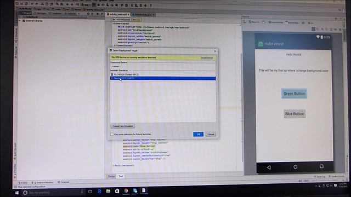Open the app run configuration dropdown

point(86,4)
